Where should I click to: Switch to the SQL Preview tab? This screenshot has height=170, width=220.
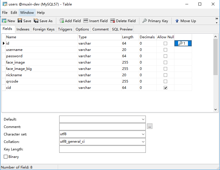click(122, 29)
